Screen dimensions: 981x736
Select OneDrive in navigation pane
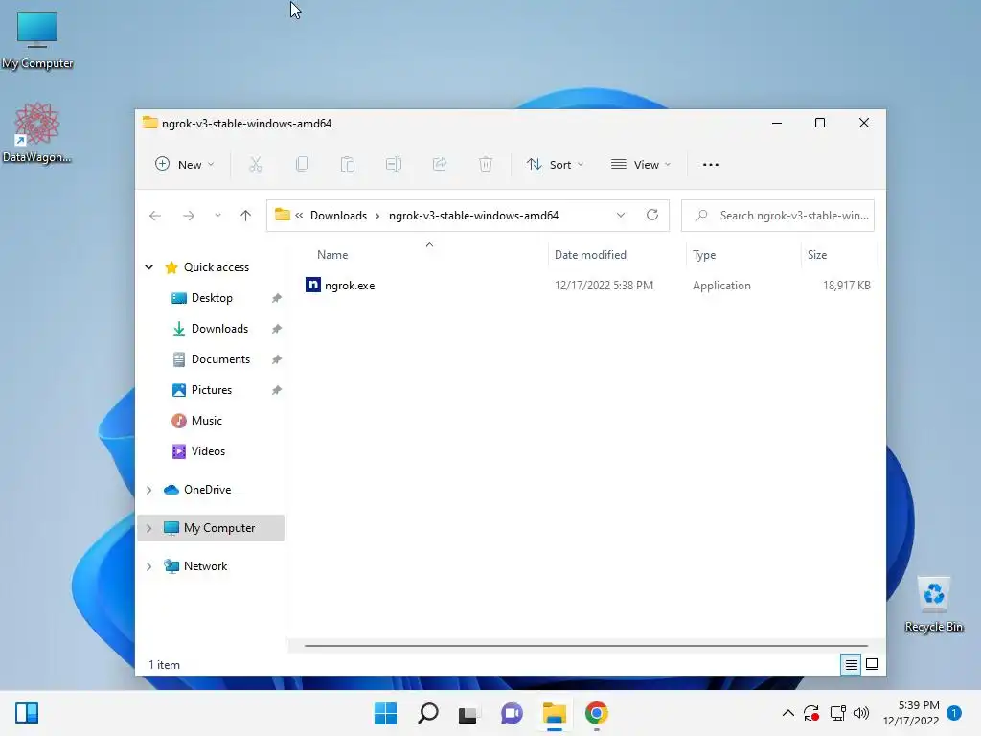tap(207, 490)
